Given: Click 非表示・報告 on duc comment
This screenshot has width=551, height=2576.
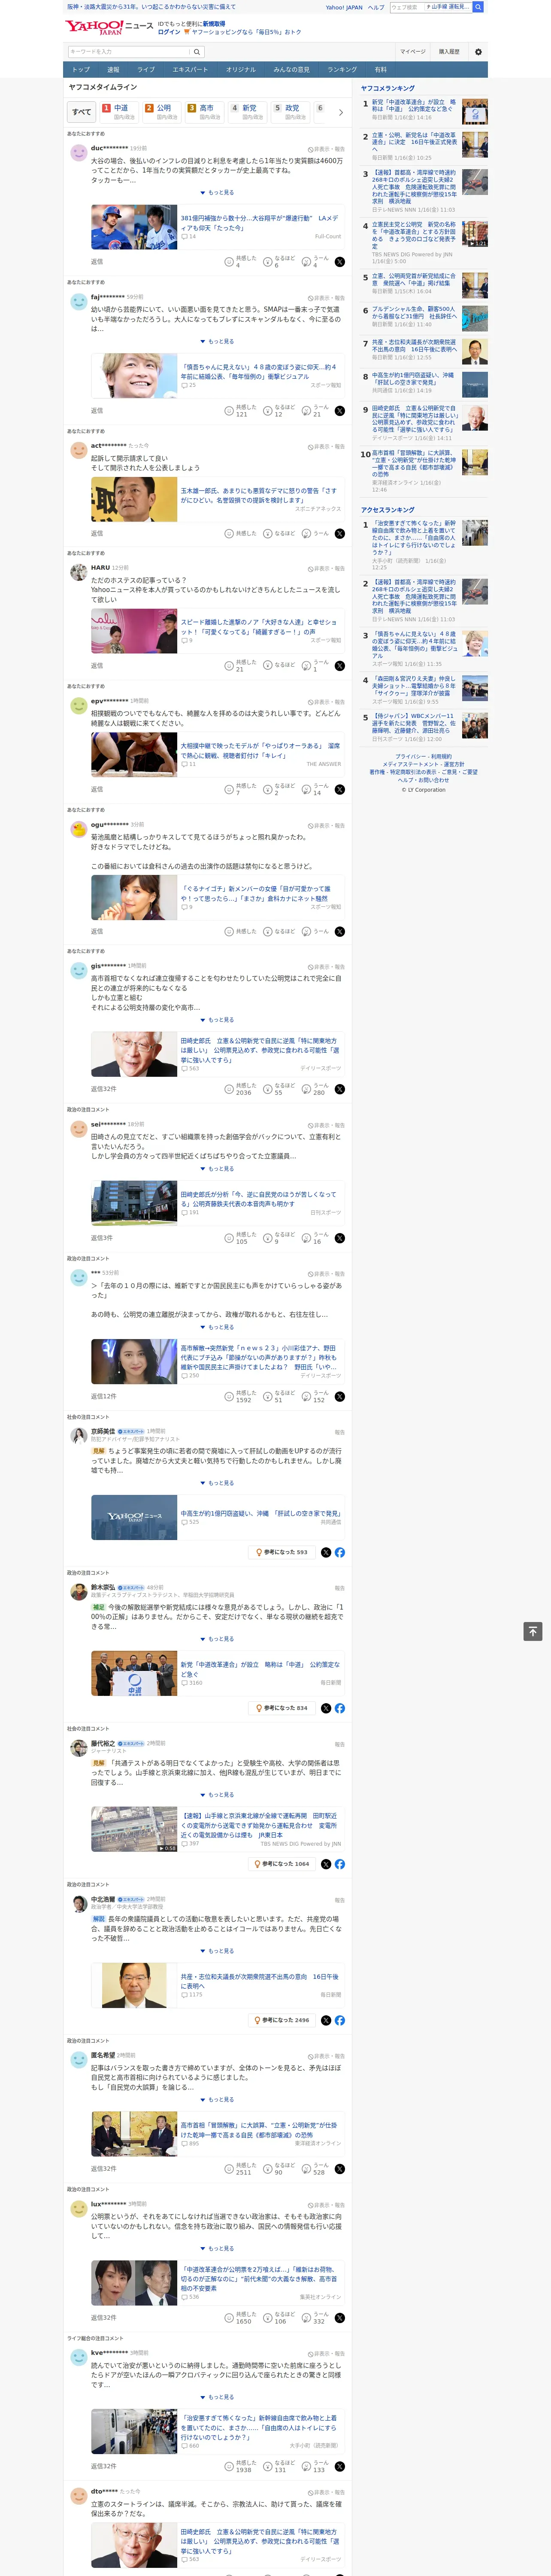Looking at the screenshot, I should 326,149.
